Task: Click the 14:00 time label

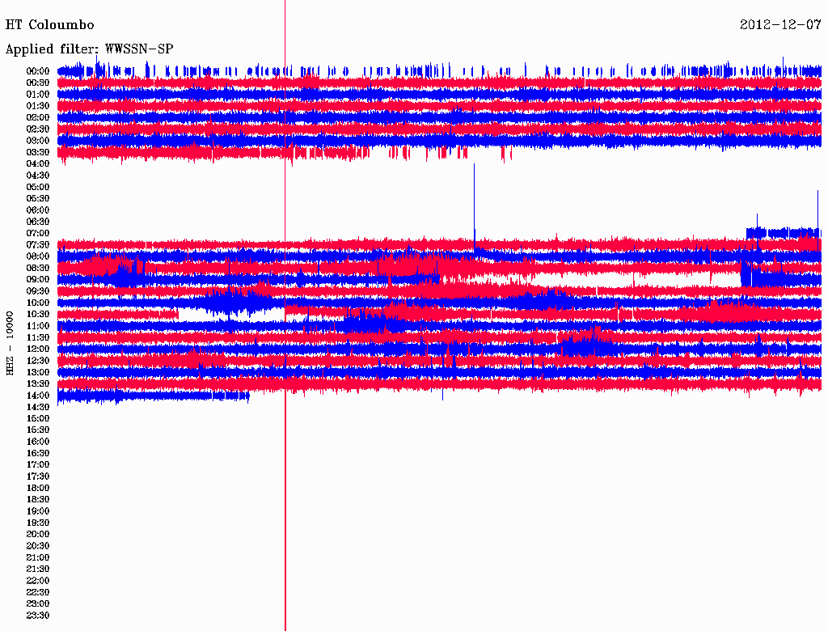Action: [x=38, y=396]
